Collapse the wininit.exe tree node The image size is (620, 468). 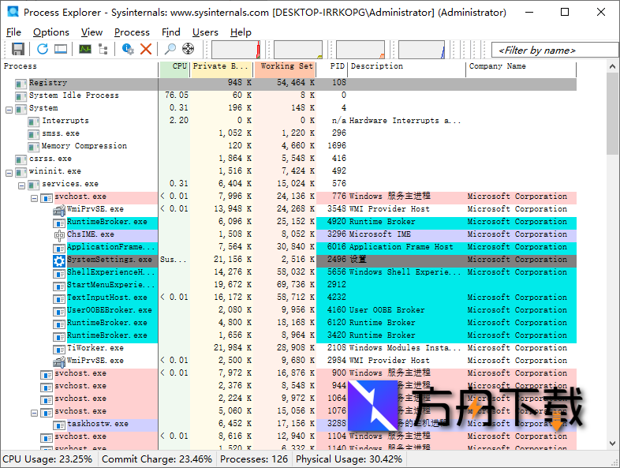(9, 171)
